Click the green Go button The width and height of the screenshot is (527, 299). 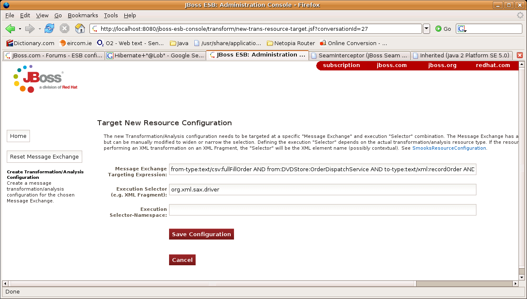point(443,29)
